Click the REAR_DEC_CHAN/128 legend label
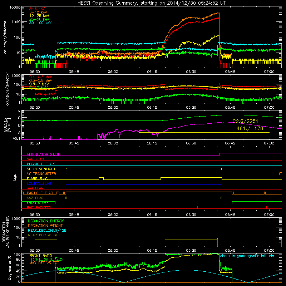This screenshot has width=286, height=286. [x=47, y=230]
